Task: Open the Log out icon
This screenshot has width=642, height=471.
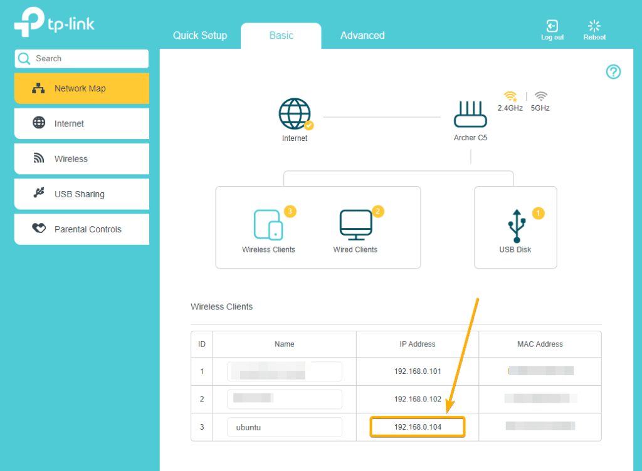Action: [552, 26]
